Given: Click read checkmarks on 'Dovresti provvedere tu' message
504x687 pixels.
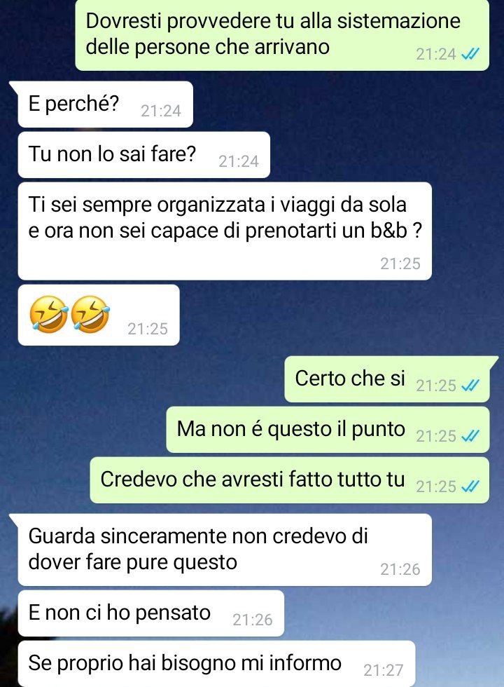Looking at the screenshot, I should 470,54.
